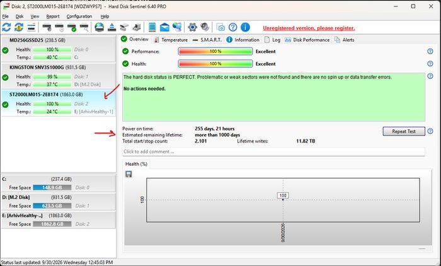Open the Help menu

point(105,16)
